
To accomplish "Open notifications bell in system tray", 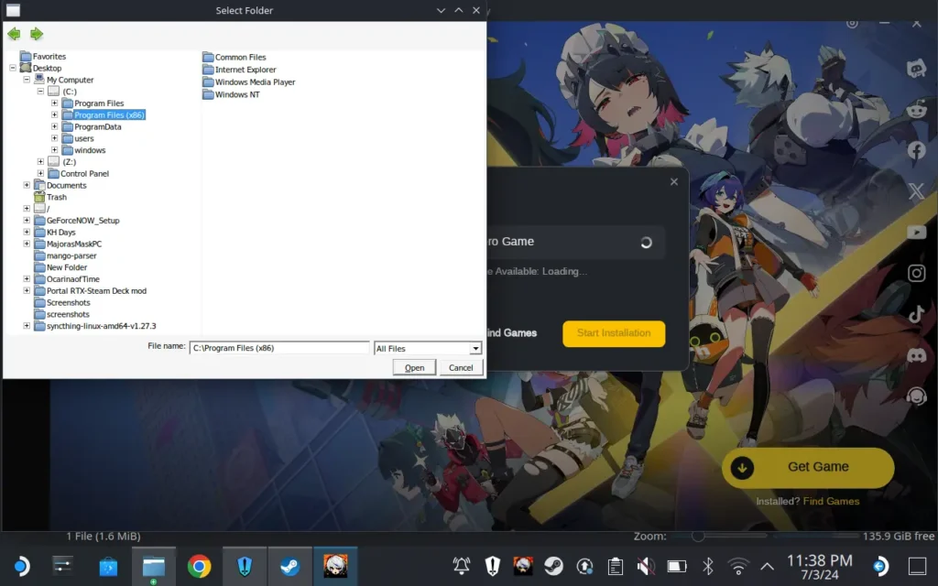I will pyautogui.click(x=462, y=566).
